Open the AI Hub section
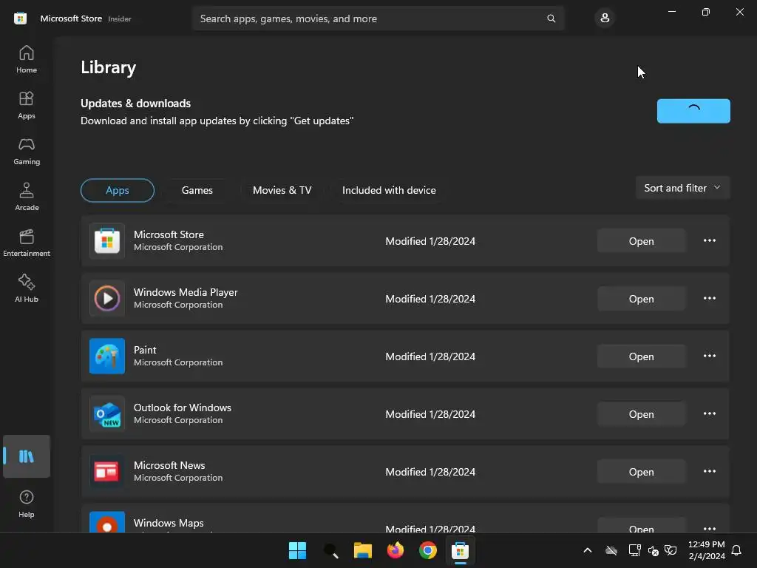 pyautogui.click(x=27, y=289)
